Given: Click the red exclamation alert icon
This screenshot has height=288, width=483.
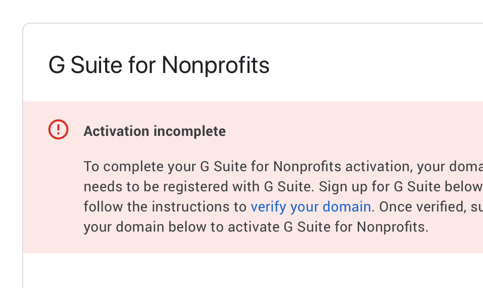Looking at the screenshot, I should pyautogui.click(x=58, y=129).
